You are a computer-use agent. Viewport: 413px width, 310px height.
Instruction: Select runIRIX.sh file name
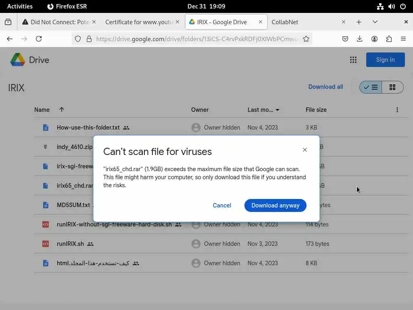click(x=70, y=244)
